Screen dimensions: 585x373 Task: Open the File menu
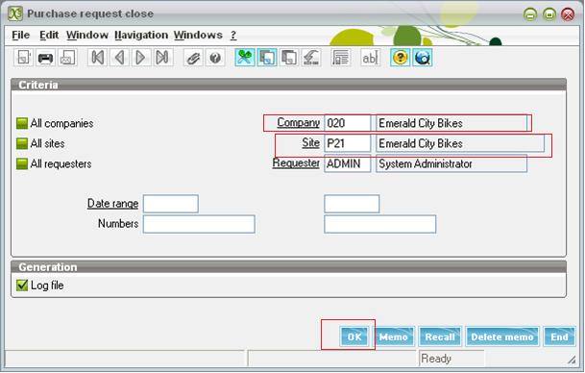point(20,36)
